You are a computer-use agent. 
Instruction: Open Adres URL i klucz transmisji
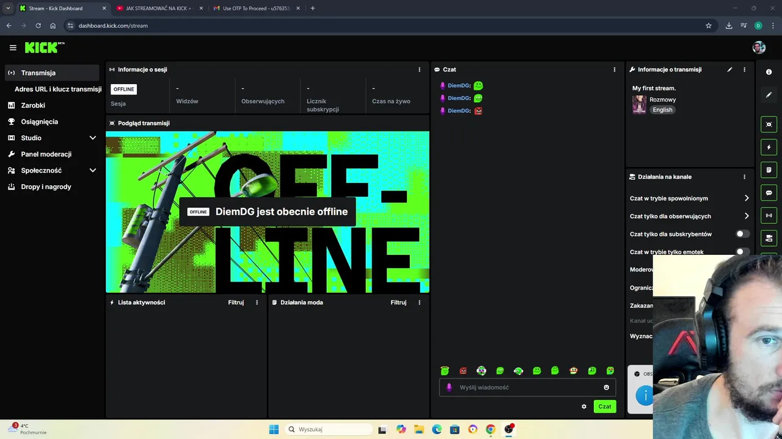pyautogui.click(x=58, y=89)
